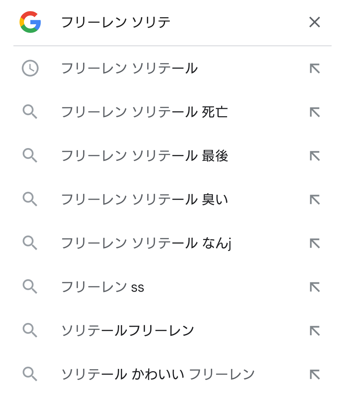
Task: Select the suggestion ソリテール かわいい フリーレン
Action: point(158,374)
